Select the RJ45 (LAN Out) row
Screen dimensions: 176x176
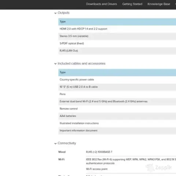click(x=117, y=51)
